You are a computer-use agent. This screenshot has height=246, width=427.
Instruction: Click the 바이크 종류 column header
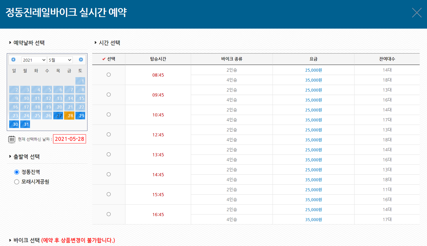tap(232, 59)
